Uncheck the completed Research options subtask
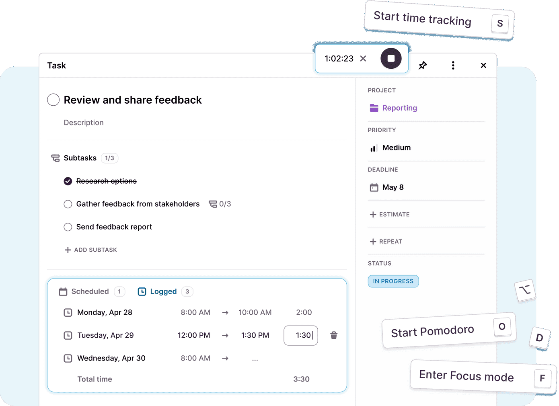559x406 pixels. pos(68,181)
